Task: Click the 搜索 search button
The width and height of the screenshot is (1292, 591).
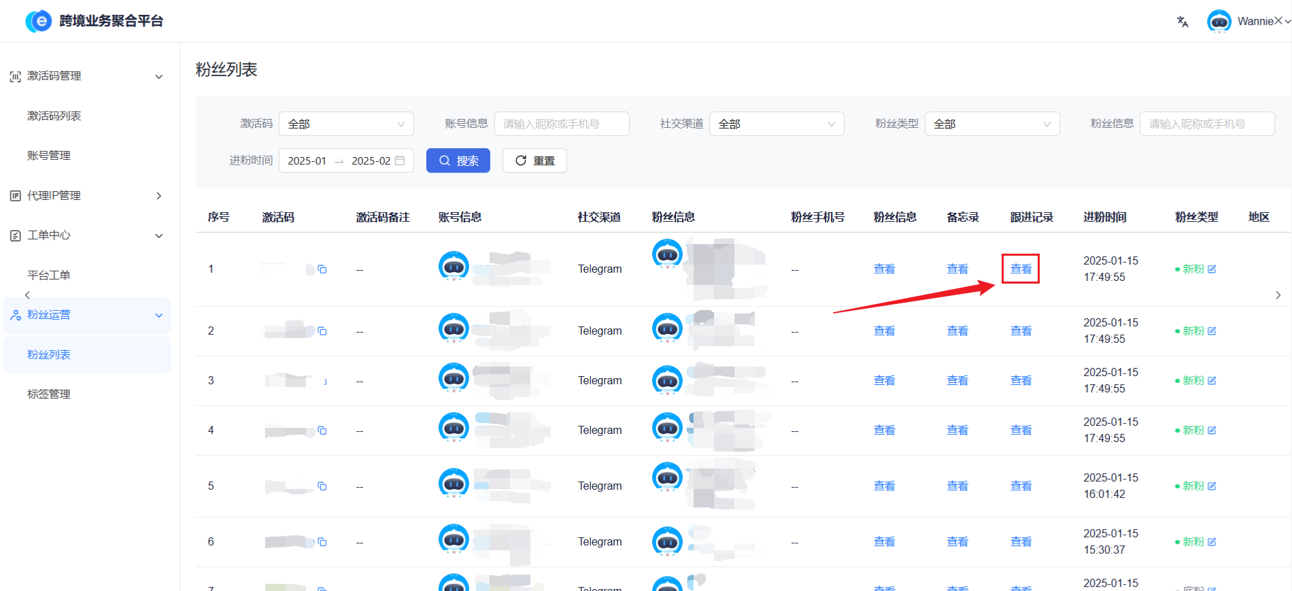Action: [458, 161]
